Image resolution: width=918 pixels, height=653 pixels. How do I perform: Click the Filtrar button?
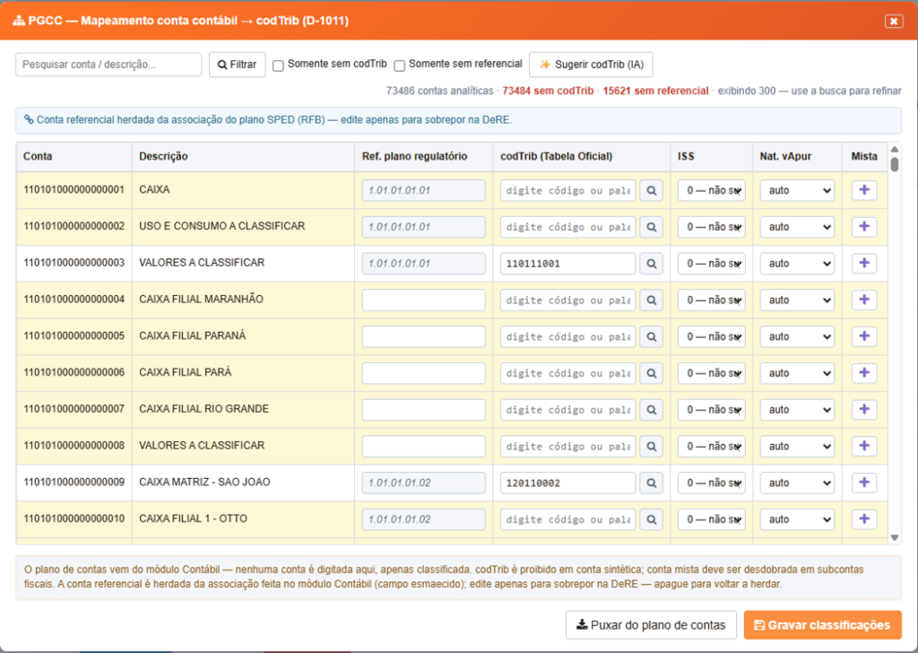237,65
